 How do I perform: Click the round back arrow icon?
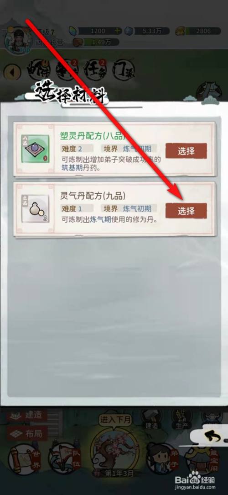12,72
